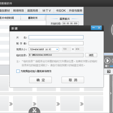Image resolution: width=113 pixels, height=113 pixels.
Task: Switch to the 卡拉OK tab
Action: click(x=61, y=11)
